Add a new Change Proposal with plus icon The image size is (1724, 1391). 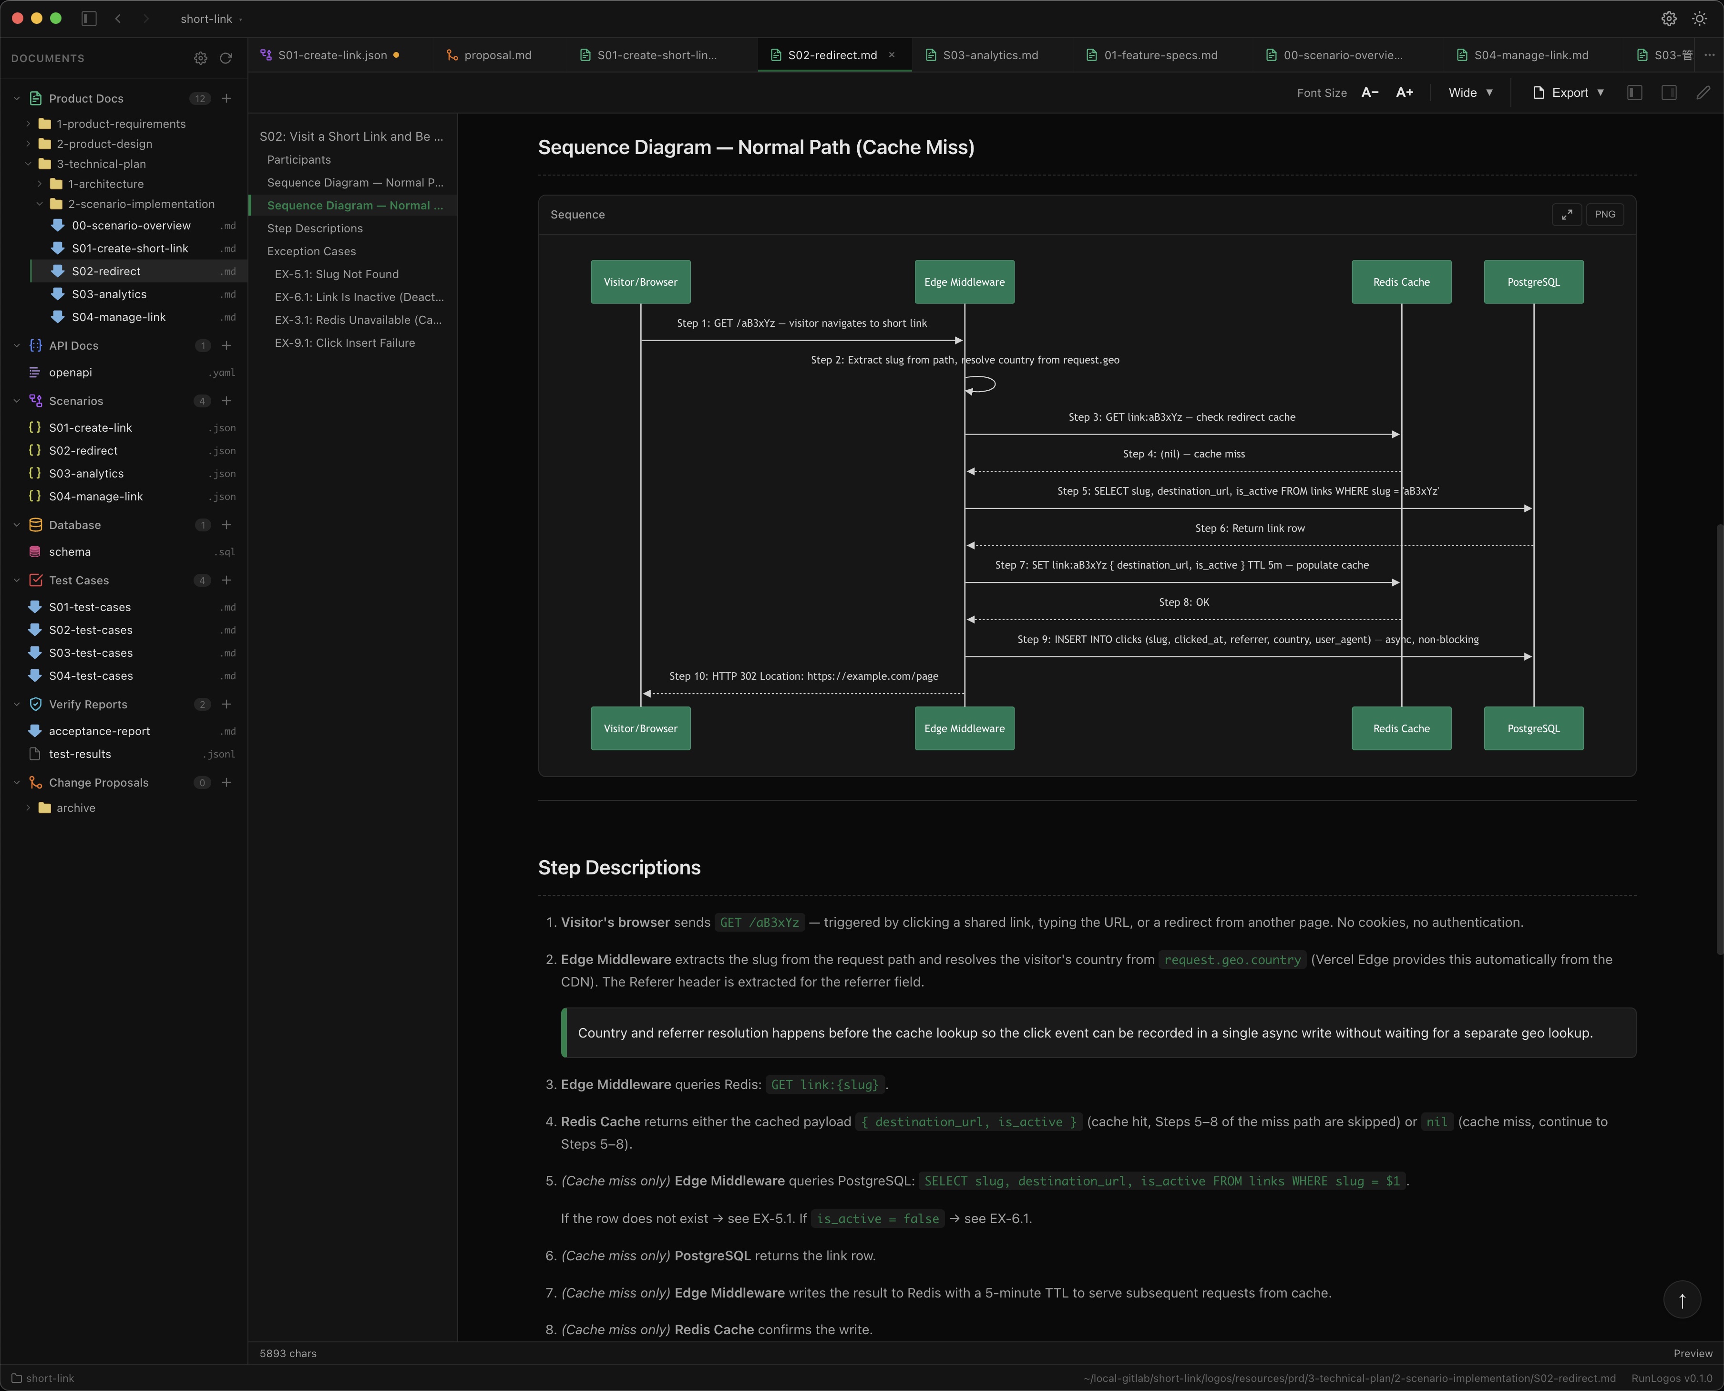tap(227, 782)
